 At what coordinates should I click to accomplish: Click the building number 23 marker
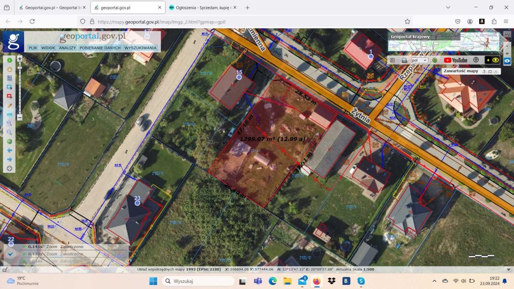(137, 203)
